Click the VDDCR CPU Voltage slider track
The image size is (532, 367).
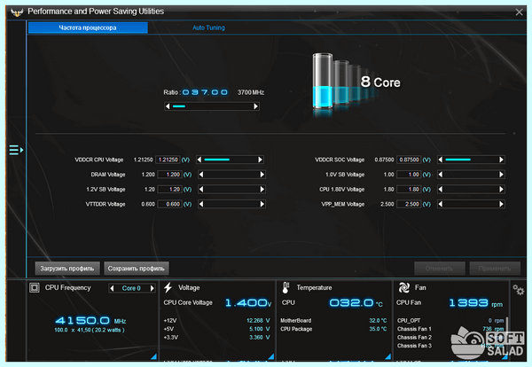[x=230, y=160]
